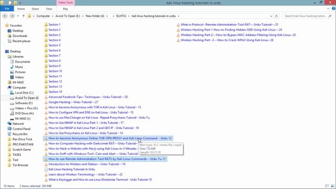Click the DVD Drive (H:) icon
The image size is (336, 189).
12,113
